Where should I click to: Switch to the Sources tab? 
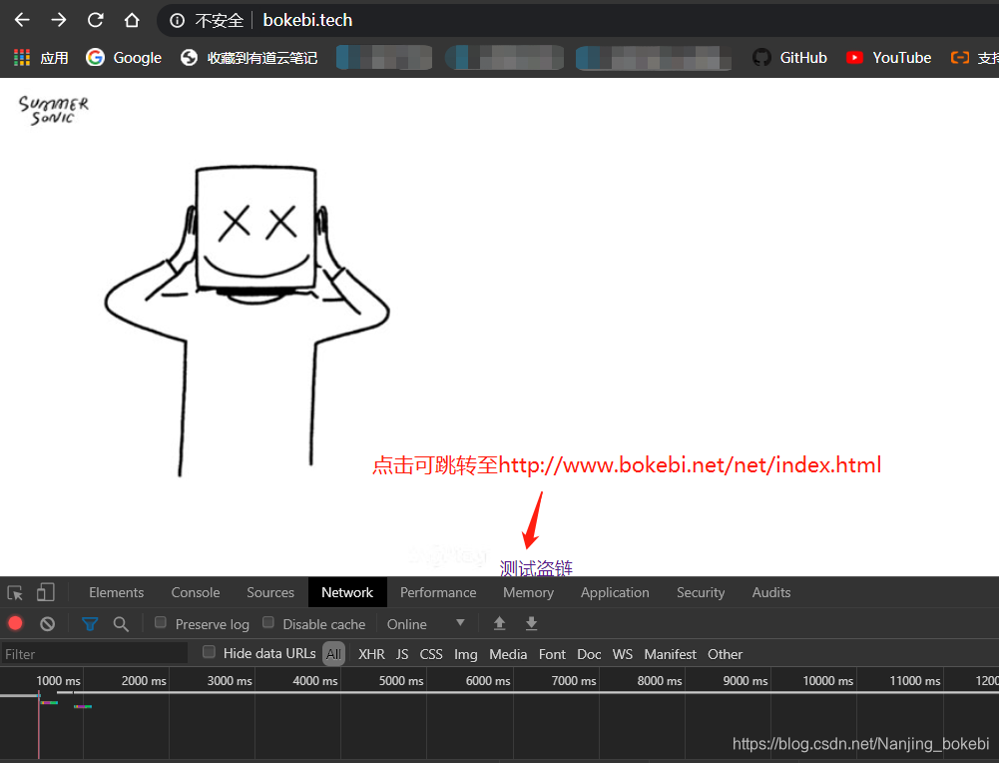point(270,593)
